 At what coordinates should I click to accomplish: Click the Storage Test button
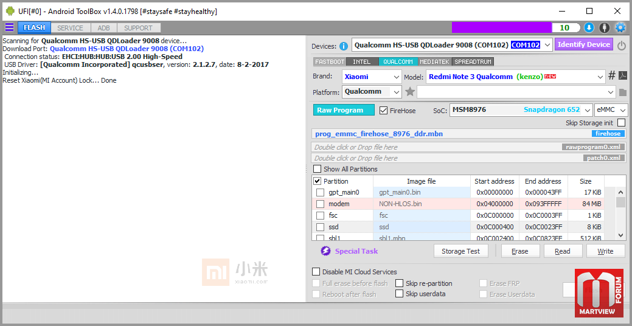(x=460, y=251)
